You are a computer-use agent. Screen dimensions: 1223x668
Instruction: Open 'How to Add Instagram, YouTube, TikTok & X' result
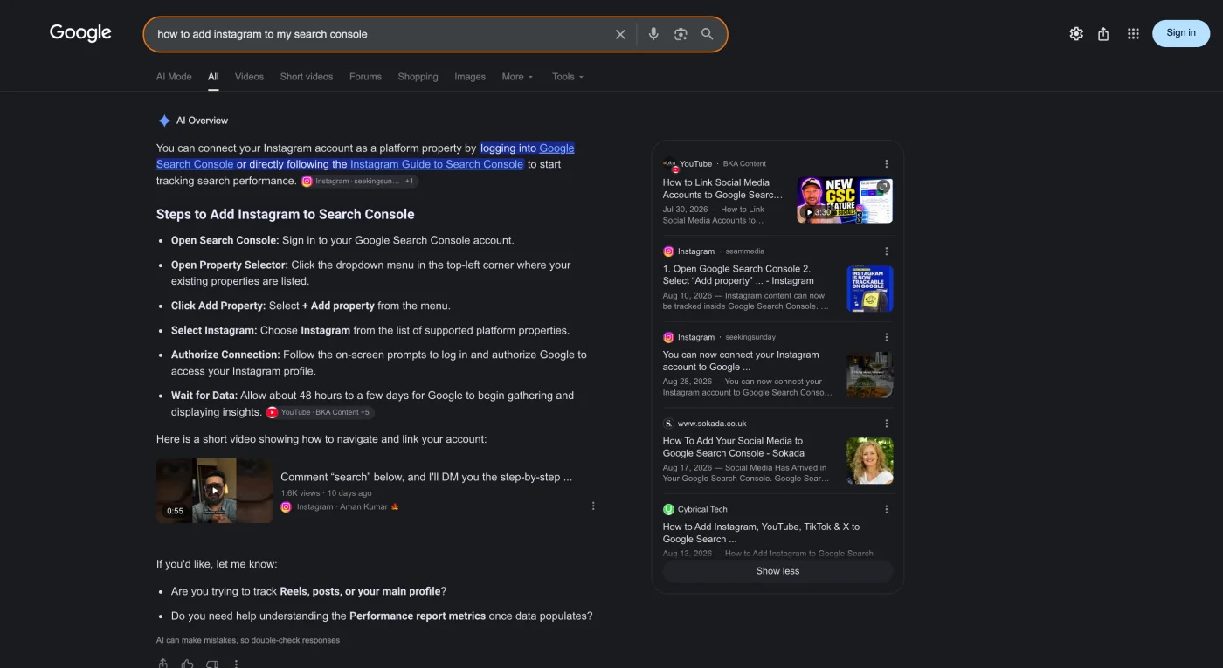[x=761, y=533]
